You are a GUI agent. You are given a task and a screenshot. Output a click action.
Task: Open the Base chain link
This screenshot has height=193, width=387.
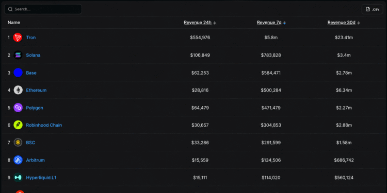point(31,73)
